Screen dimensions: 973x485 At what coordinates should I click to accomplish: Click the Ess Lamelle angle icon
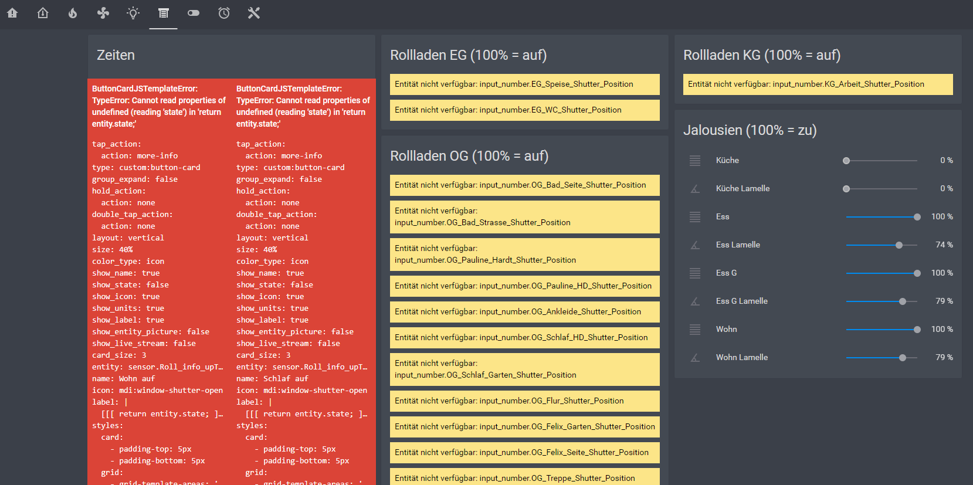tap(695, 245)
